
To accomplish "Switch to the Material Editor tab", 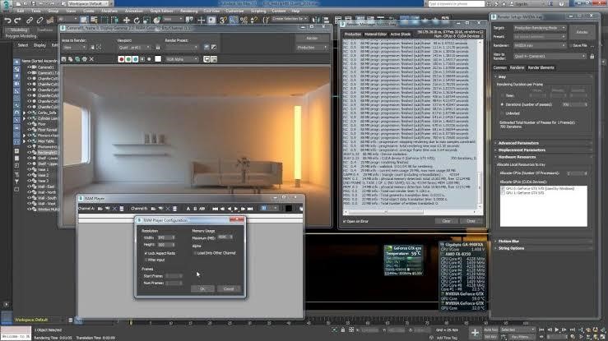I will pyautogui.click(x=375, y=34).
